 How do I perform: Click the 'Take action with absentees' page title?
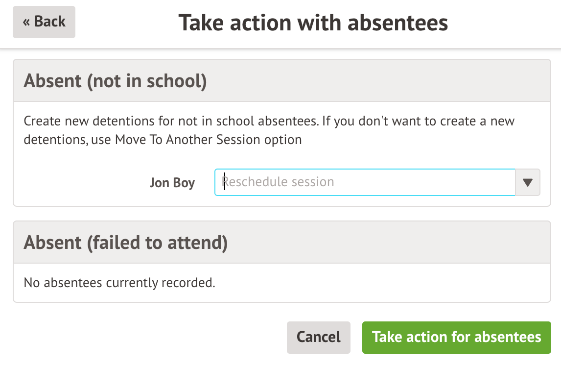pyautogui.click(x=313, y=23)
